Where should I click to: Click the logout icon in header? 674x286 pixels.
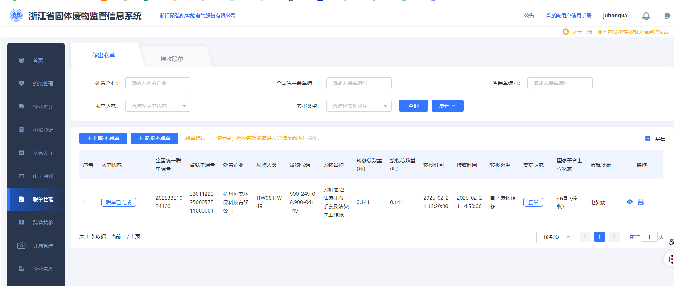pos(667,16)
